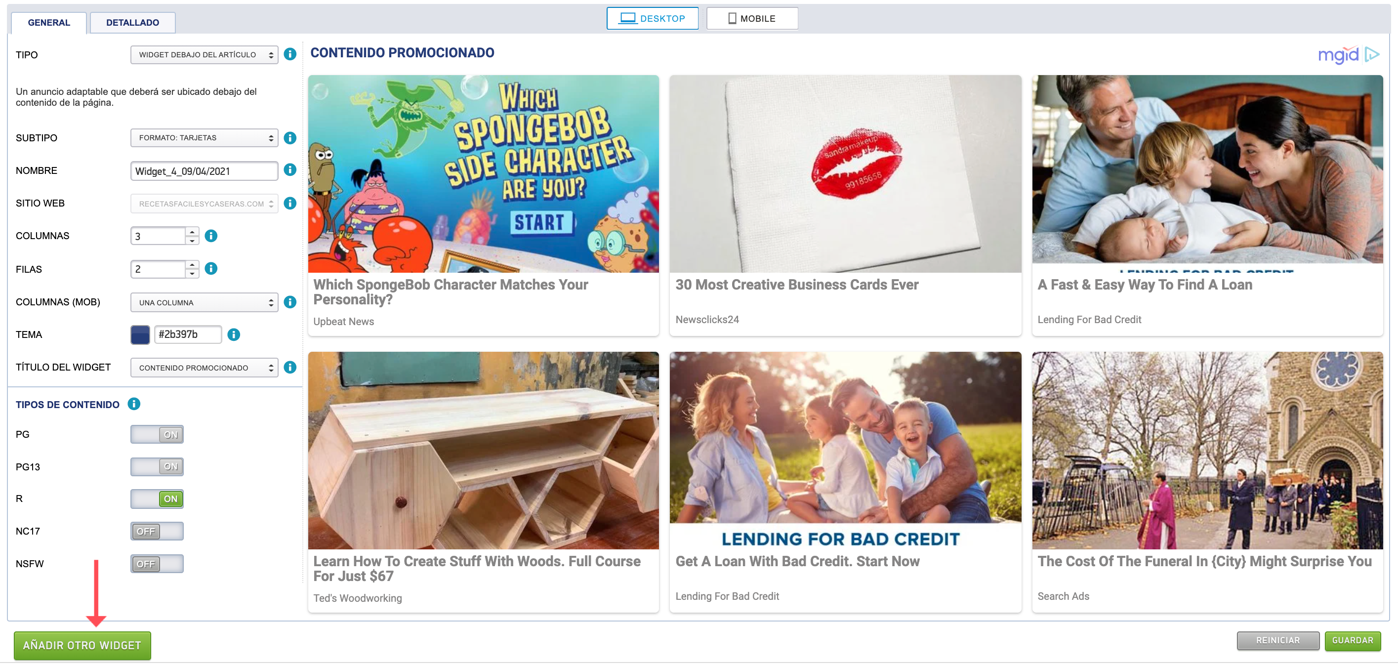The image size is (1398, 665).
Task: Switch to the DETALLADO tab
Action: 132,23
